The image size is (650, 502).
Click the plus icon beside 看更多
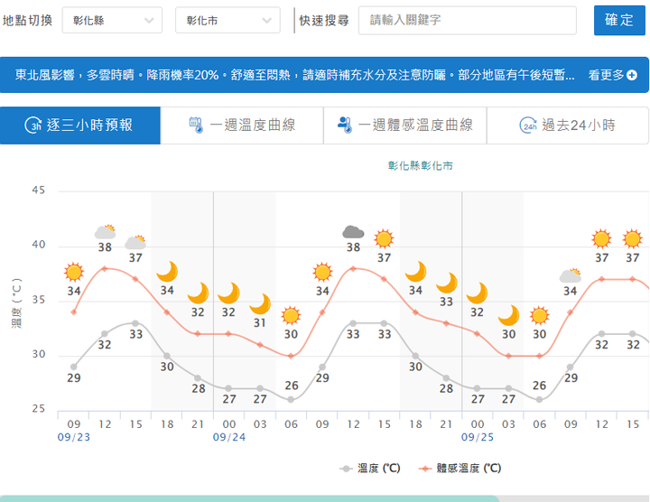click(x=632, y=75)
